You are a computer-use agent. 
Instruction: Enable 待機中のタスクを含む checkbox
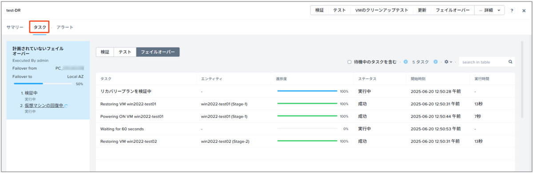[x=349, y=62]
